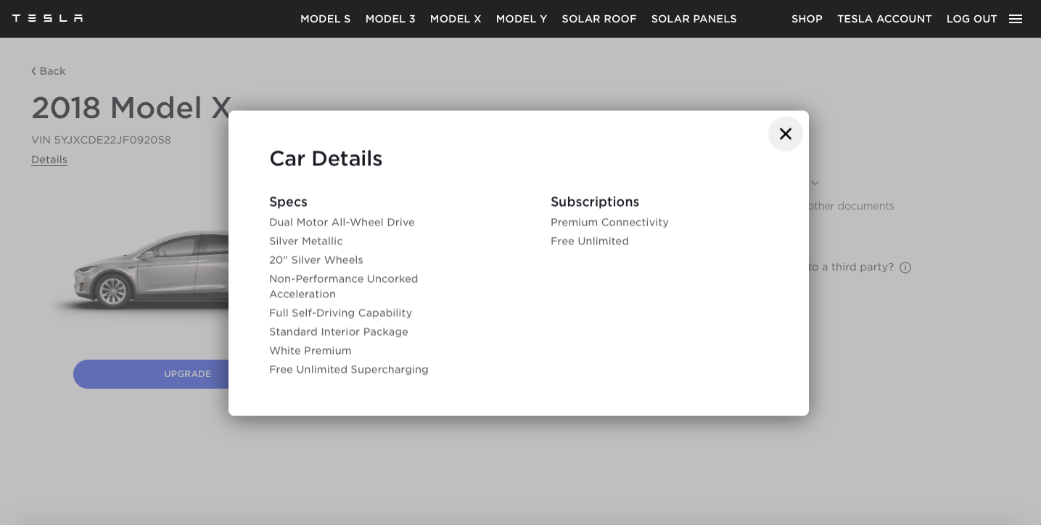Click the Premium Connectivity subscription text
This screenshot has width=1041, height=525.
[609, 223]
